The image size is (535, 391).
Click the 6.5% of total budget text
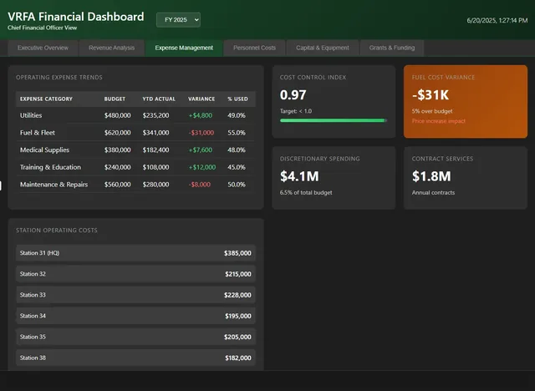point(306,193)
